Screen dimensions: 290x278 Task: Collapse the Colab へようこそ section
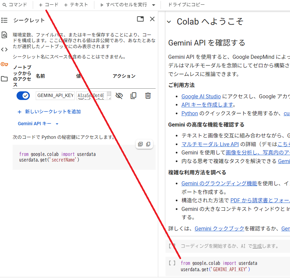pos(169,22)
